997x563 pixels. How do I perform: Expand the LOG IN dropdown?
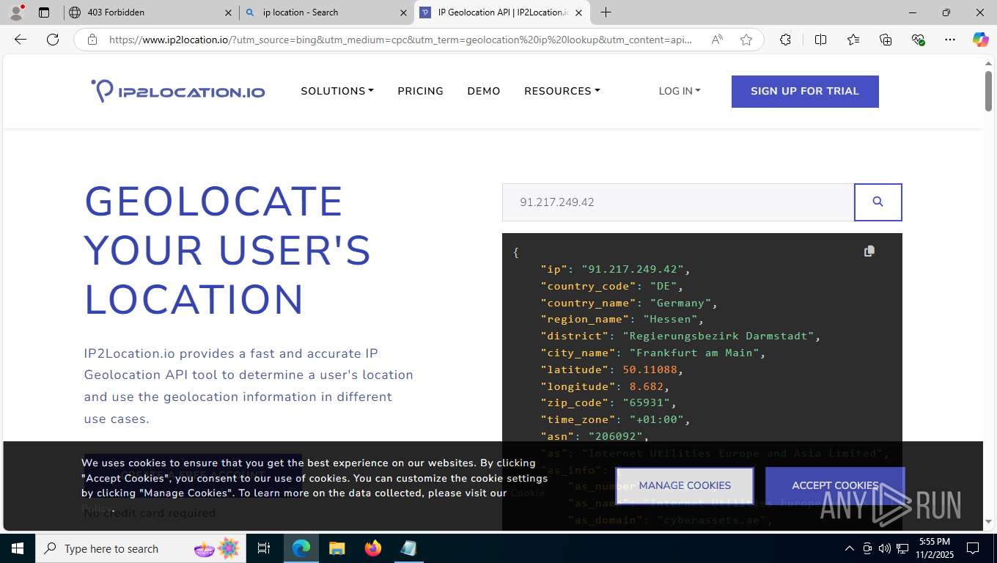(680, 91)
